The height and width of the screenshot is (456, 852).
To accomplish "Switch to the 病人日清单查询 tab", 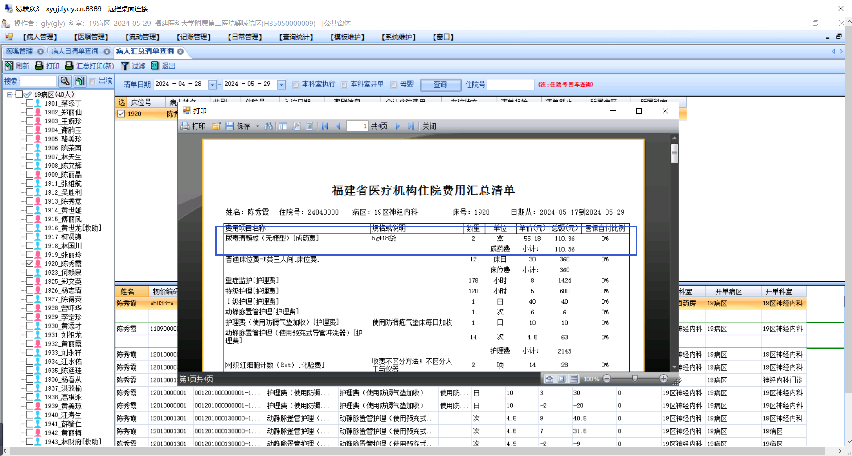I will [x=74, y=52].
